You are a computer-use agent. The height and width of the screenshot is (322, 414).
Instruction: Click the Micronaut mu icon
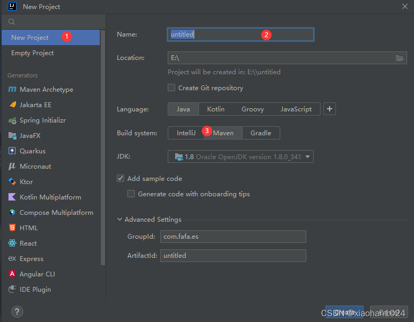pos(12,166)
